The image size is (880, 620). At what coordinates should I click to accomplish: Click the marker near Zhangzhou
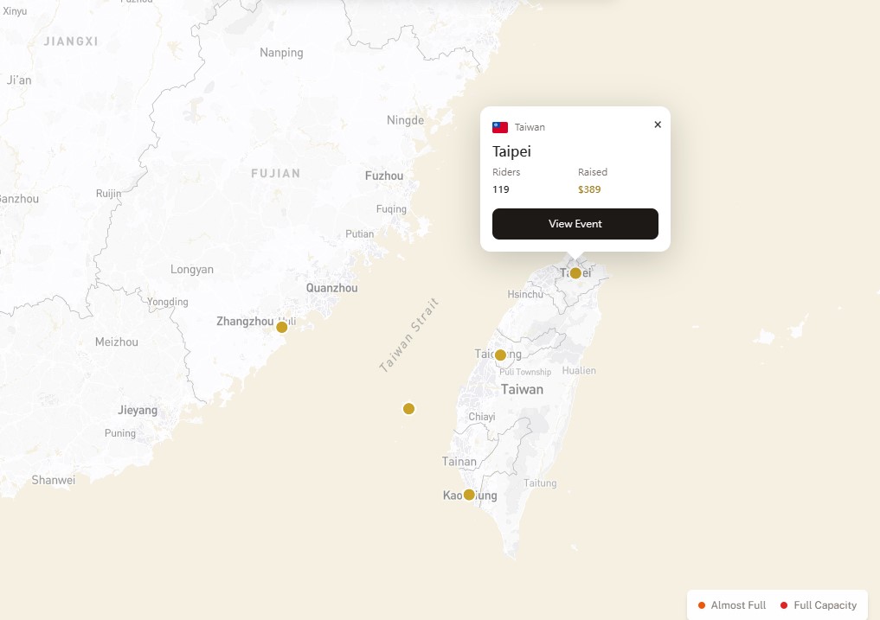[x=281, y=327]
